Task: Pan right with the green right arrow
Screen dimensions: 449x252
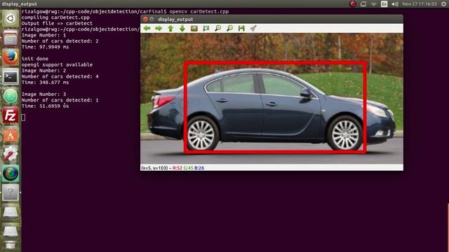Action: pos(159,28)
